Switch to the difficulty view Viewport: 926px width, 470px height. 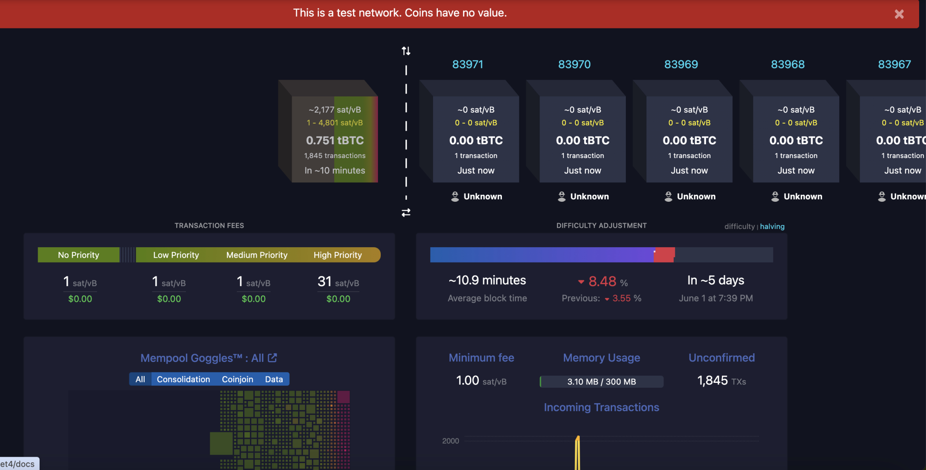coord(739,226)
